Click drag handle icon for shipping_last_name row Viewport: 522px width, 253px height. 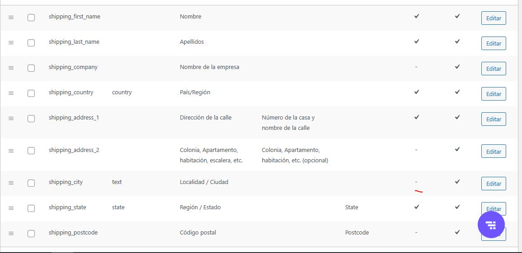[11, 42]
